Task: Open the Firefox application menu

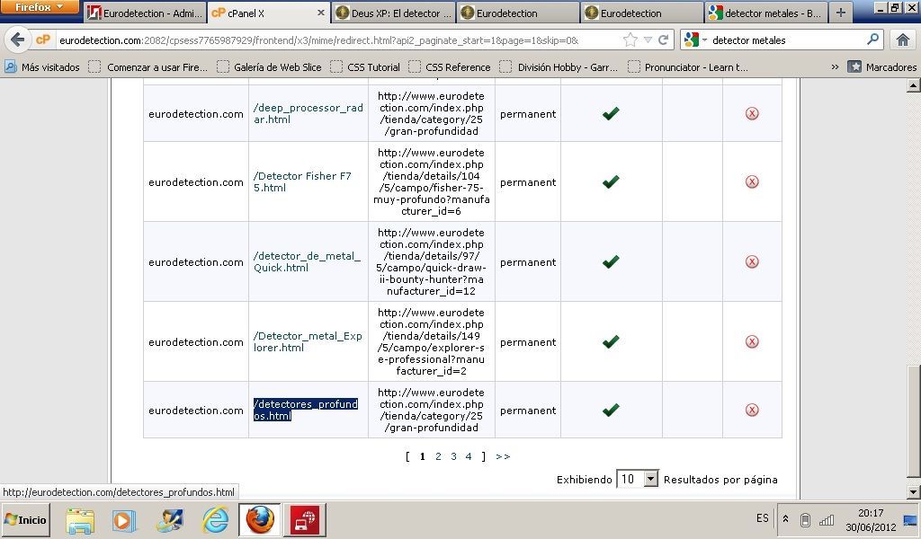Action: click(40, 7)
